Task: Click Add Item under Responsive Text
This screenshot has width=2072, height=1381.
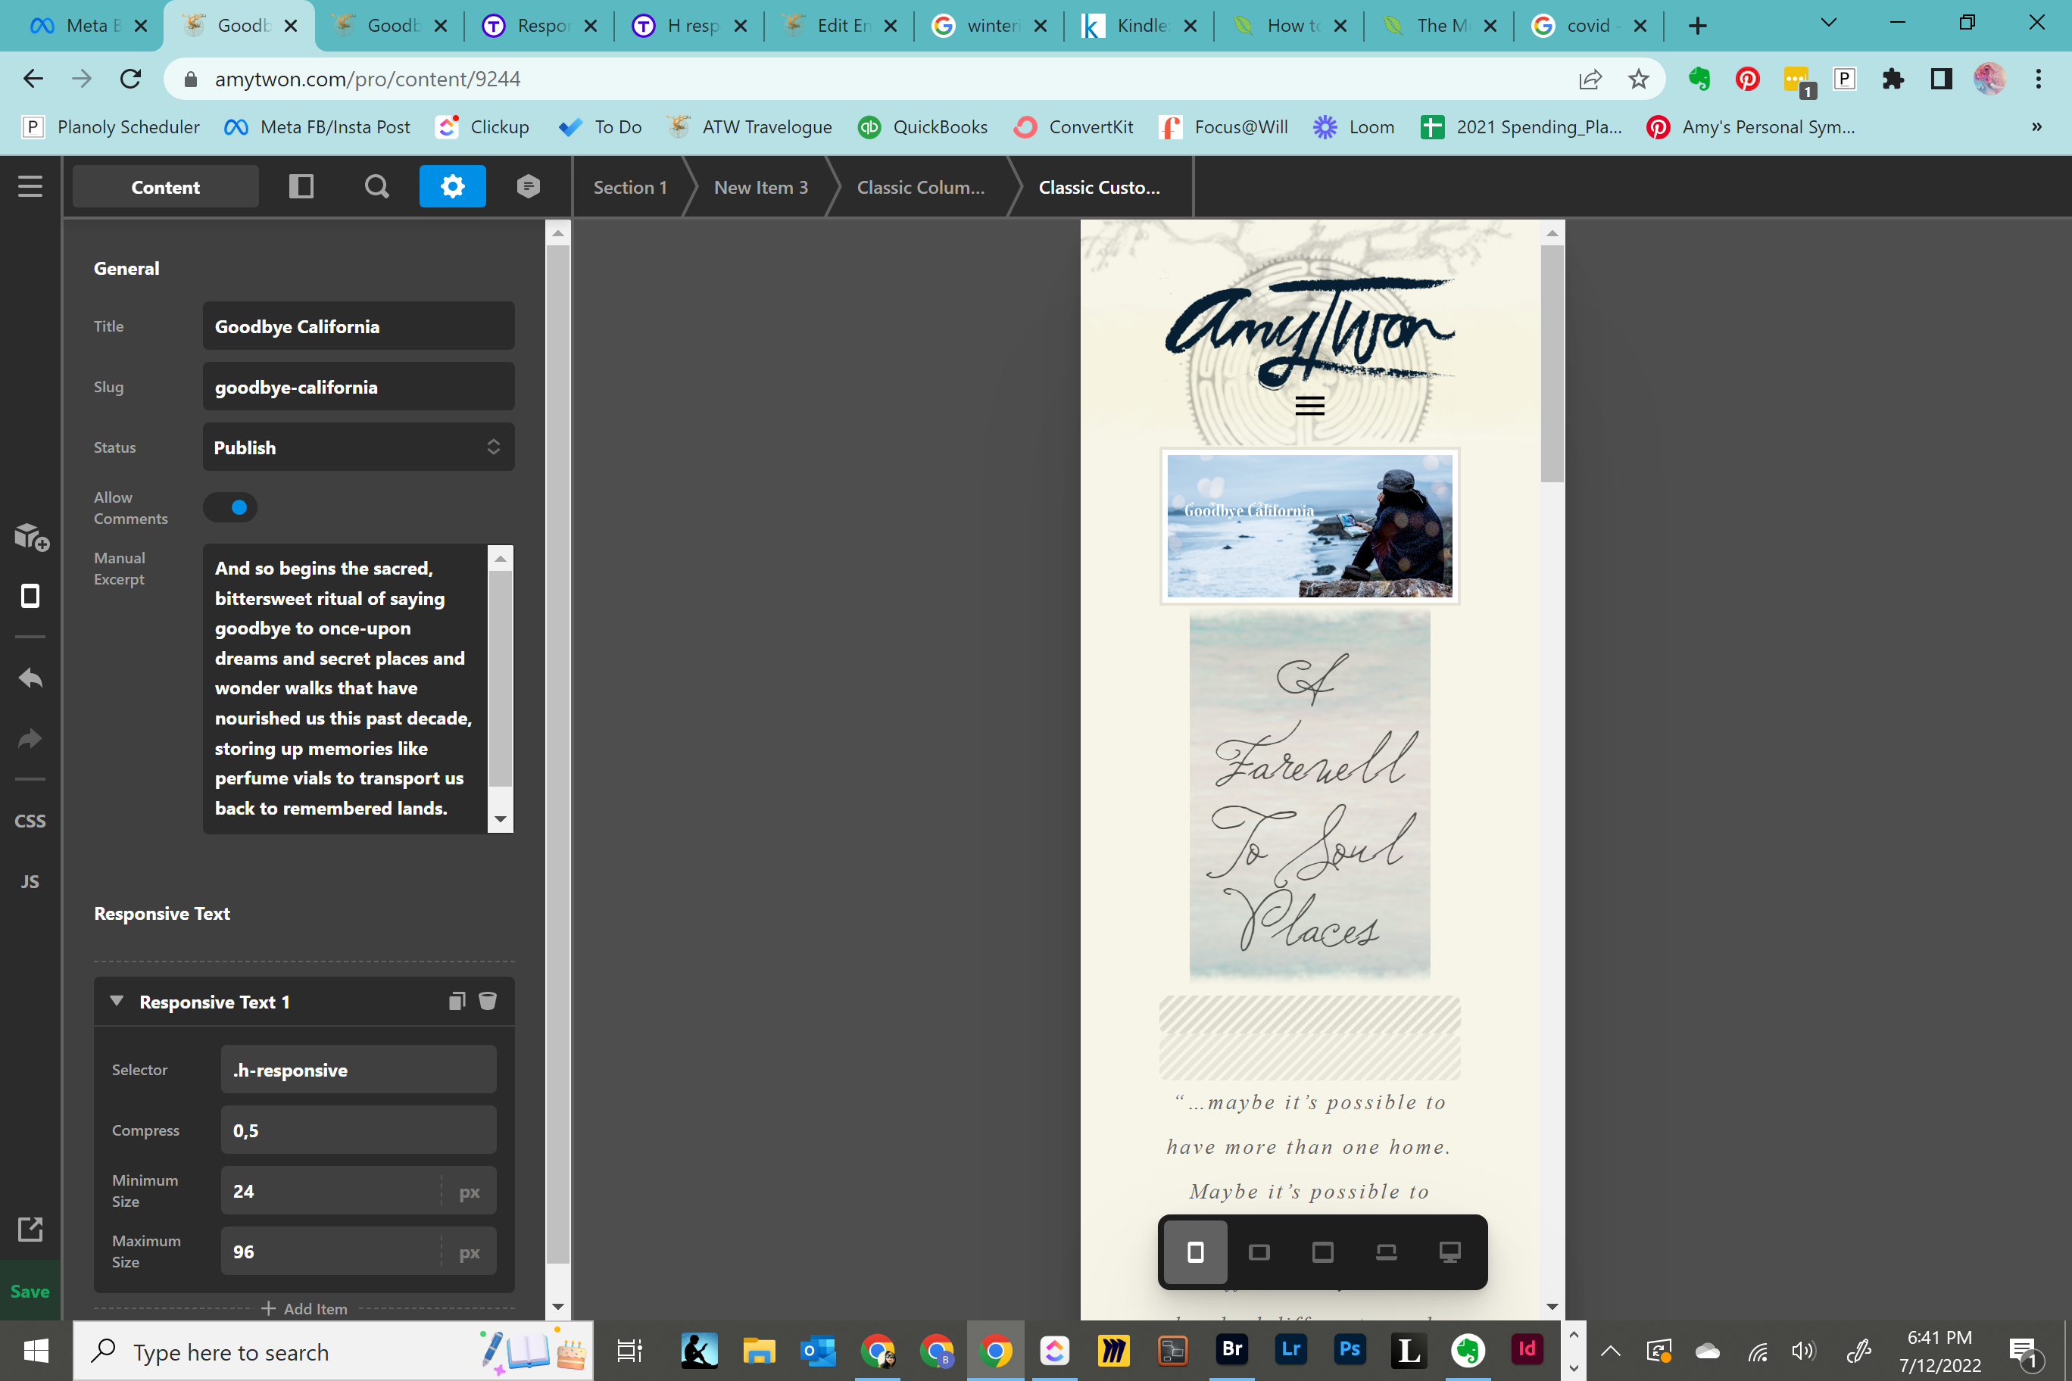Action: pyautogui.click(x=304, y=1309)
